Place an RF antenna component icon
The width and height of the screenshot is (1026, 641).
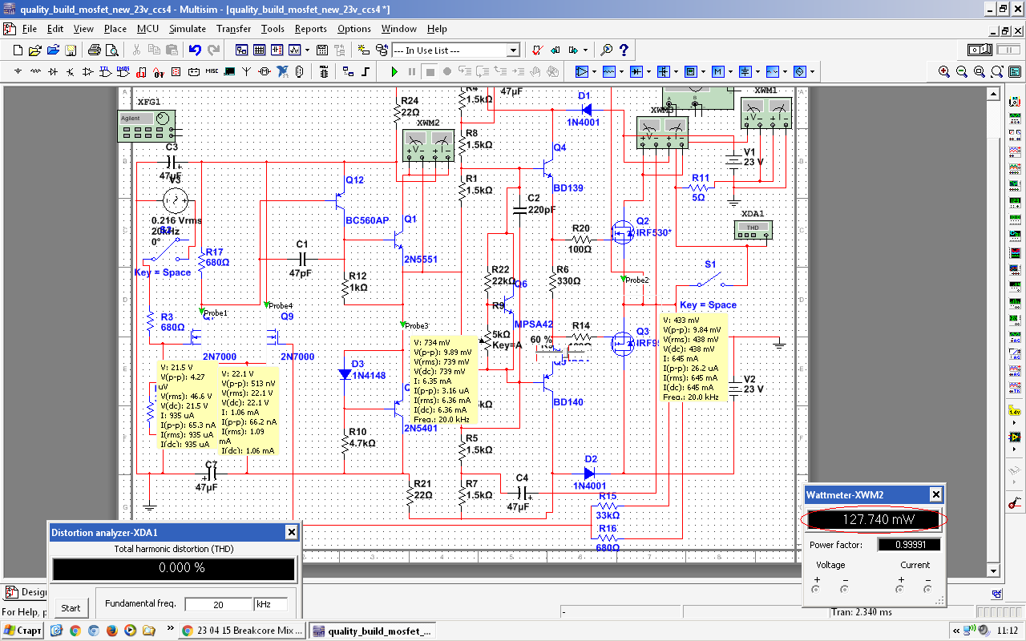click(x=247, y=71)
